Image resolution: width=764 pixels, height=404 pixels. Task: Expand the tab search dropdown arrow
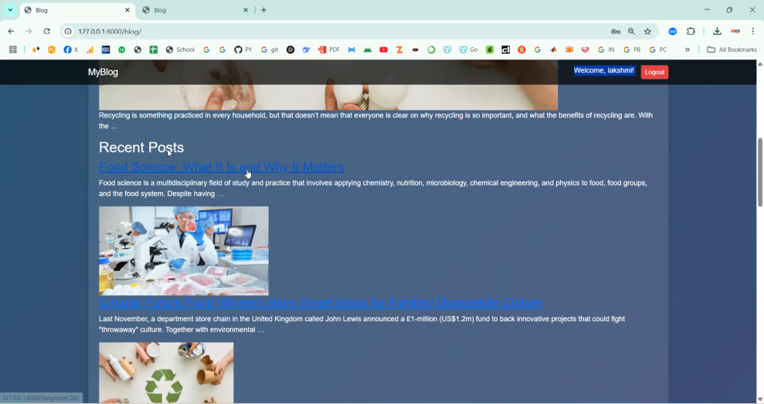[10, 10]
